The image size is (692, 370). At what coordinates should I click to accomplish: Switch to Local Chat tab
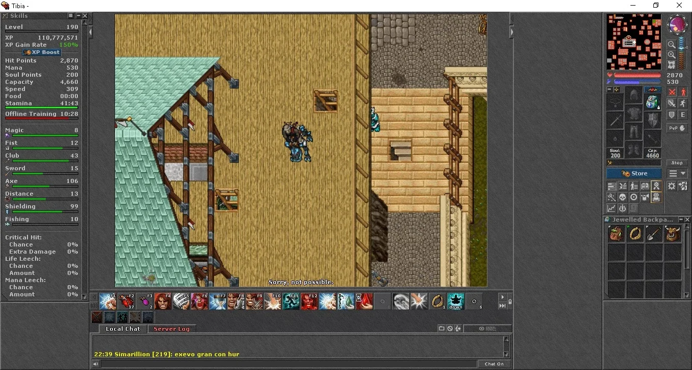(x=123, y=329)
